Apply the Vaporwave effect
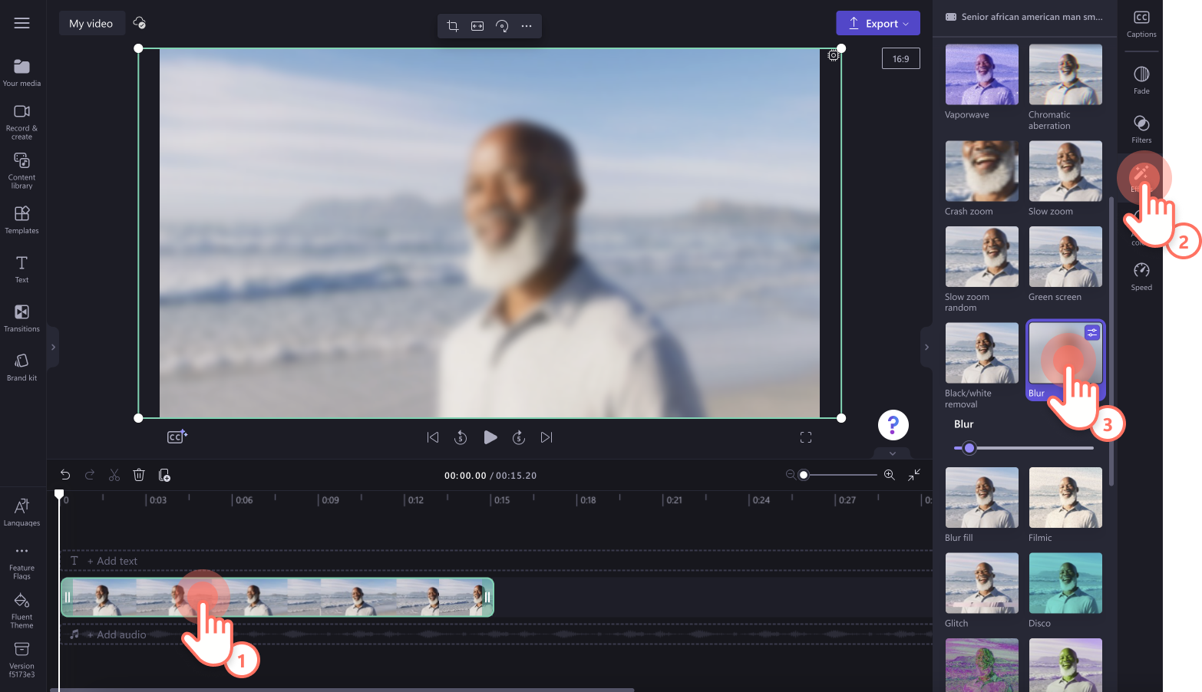This screenshot has height=692, width=1202. [982, 74]
